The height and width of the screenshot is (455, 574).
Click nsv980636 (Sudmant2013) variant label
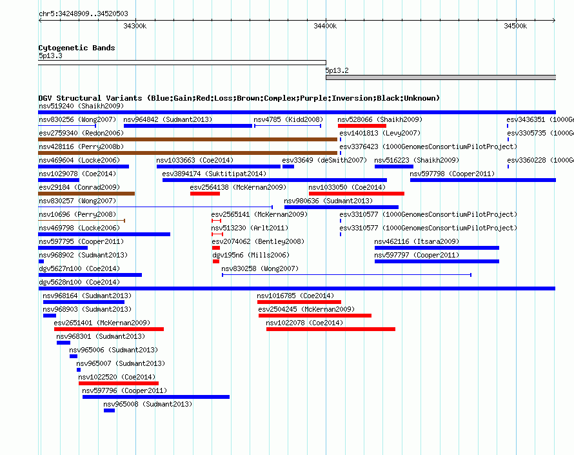tap(328, 201)
